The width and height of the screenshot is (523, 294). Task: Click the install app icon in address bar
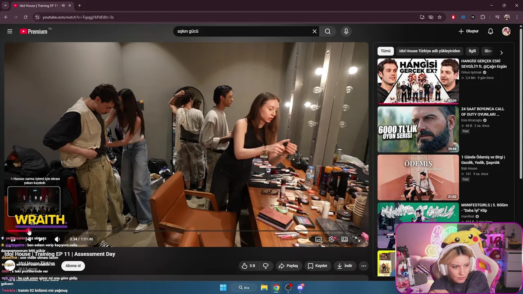tap(422, 17)
